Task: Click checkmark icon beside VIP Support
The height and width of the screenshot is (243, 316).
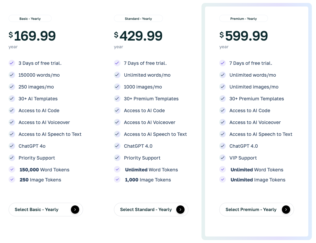Action: (223, 158)
